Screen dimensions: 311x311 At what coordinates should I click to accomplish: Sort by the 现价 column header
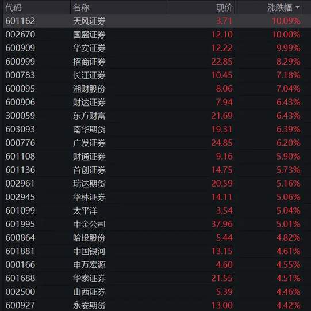[224, 7]
